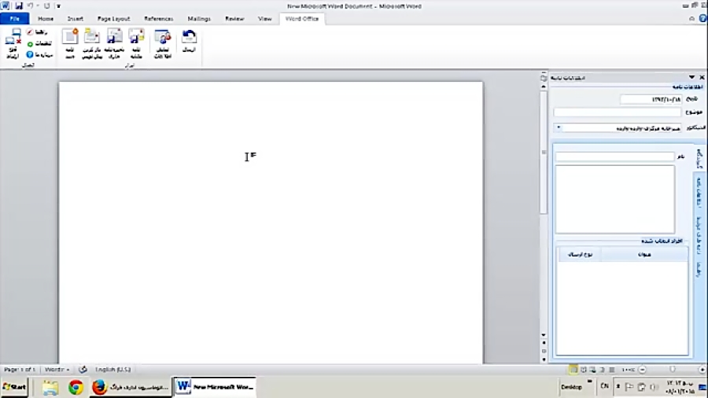Viewport: 708px width, 398px height.
Task: Switch to Full Screen Reading view
Action: click(583, 370)
